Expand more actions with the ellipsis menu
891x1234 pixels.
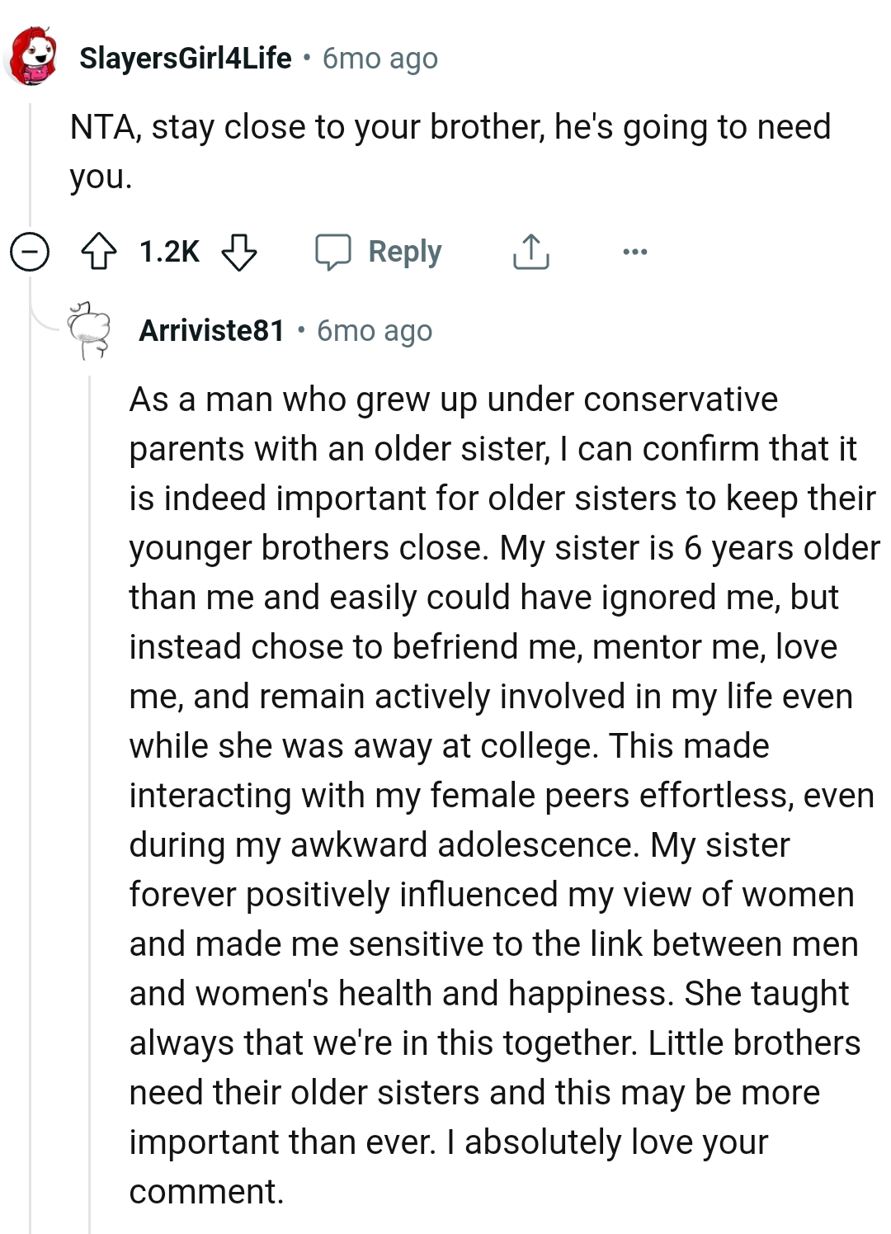[x=634, y=252]
